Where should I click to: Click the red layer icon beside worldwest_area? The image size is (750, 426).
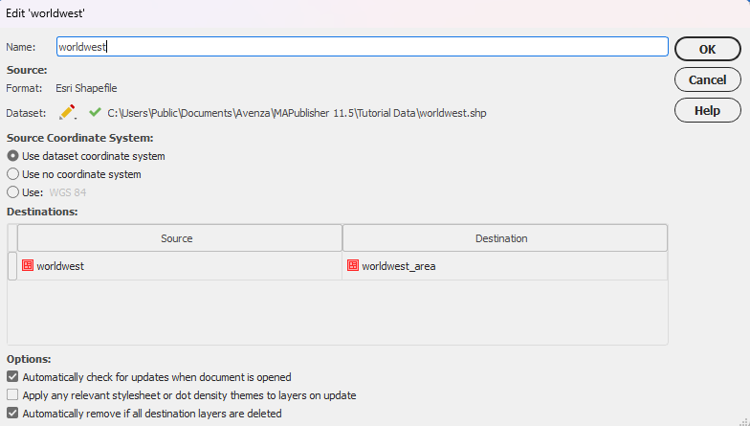tap(353, 265)
